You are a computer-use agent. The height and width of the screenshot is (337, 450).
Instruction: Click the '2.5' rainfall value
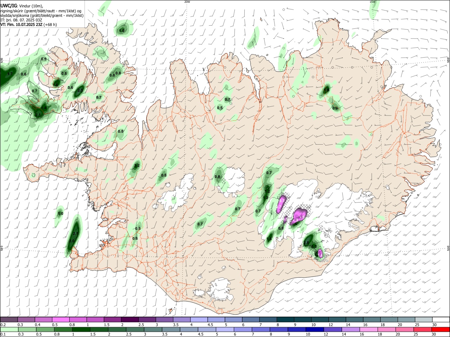pyautogui.click(x=80, y=91)
